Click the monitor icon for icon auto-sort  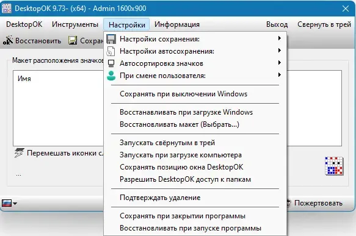click(x=111, y=63)
